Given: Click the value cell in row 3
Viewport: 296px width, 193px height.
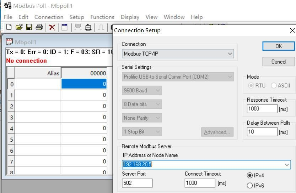Looking at the screenshot, I should (84, 117).
